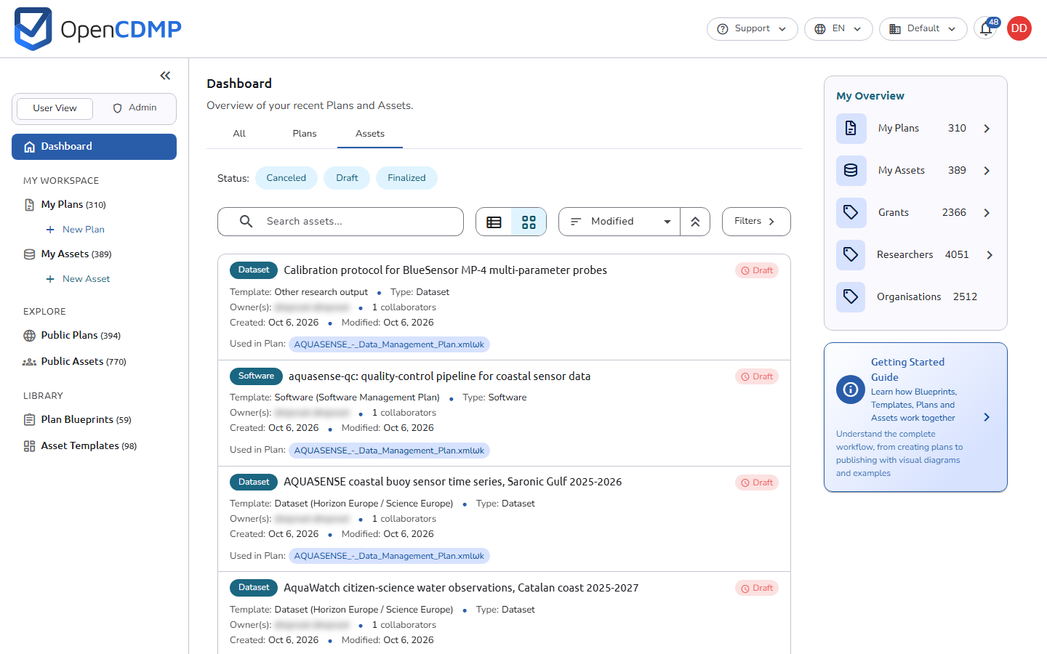Click the Organisations tag icon
Image resolution: width=1047 pixels, height=654 pixels.
coord(851,297)
